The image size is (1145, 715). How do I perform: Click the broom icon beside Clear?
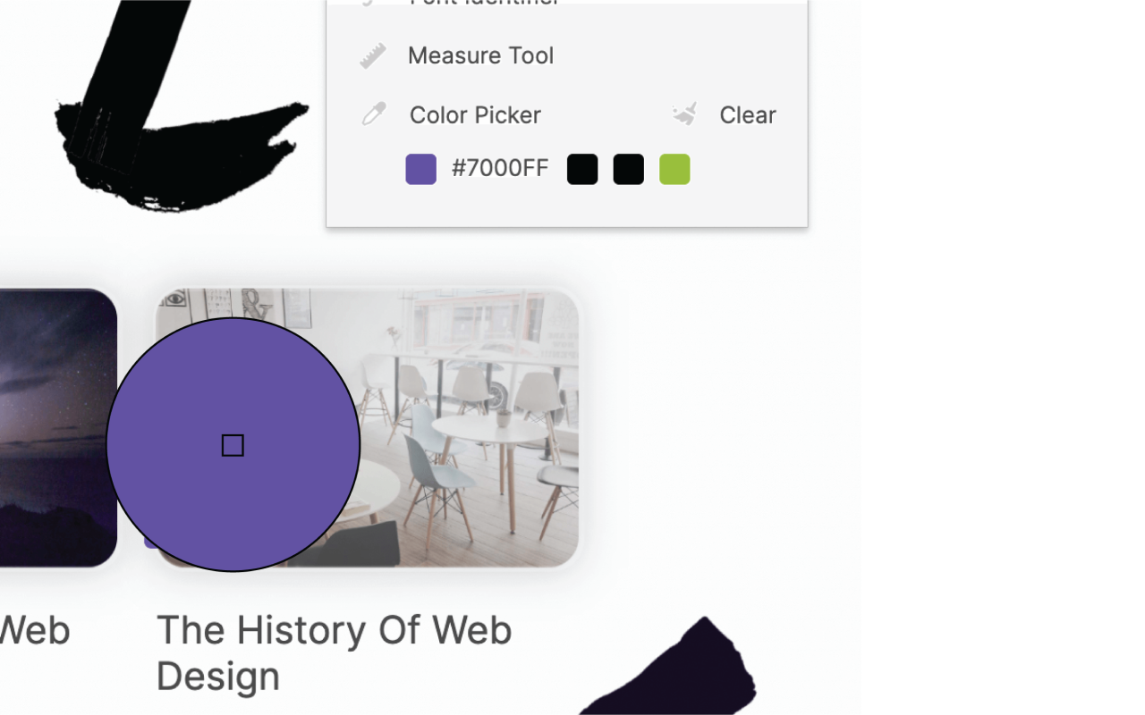[685, 114]
